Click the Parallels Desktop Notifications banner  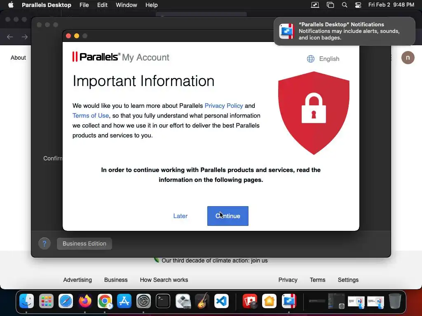344,31
